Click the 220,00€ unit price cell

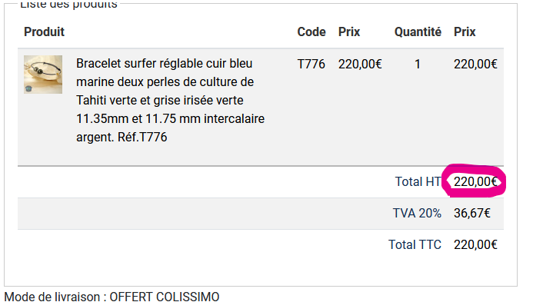[x=360, y=64]
